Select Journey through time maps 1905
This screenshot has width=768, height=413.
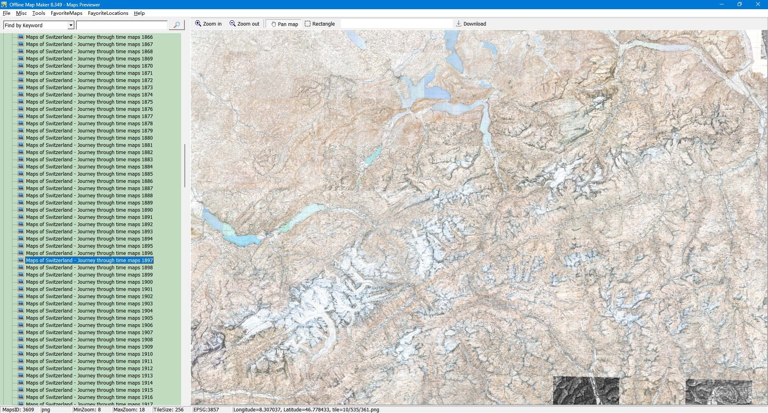click(89, 318)
